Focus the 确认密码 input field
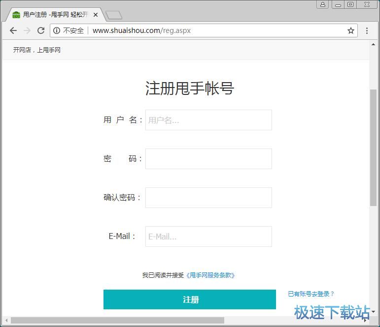380x327 pixels. [x=208, y=198]
